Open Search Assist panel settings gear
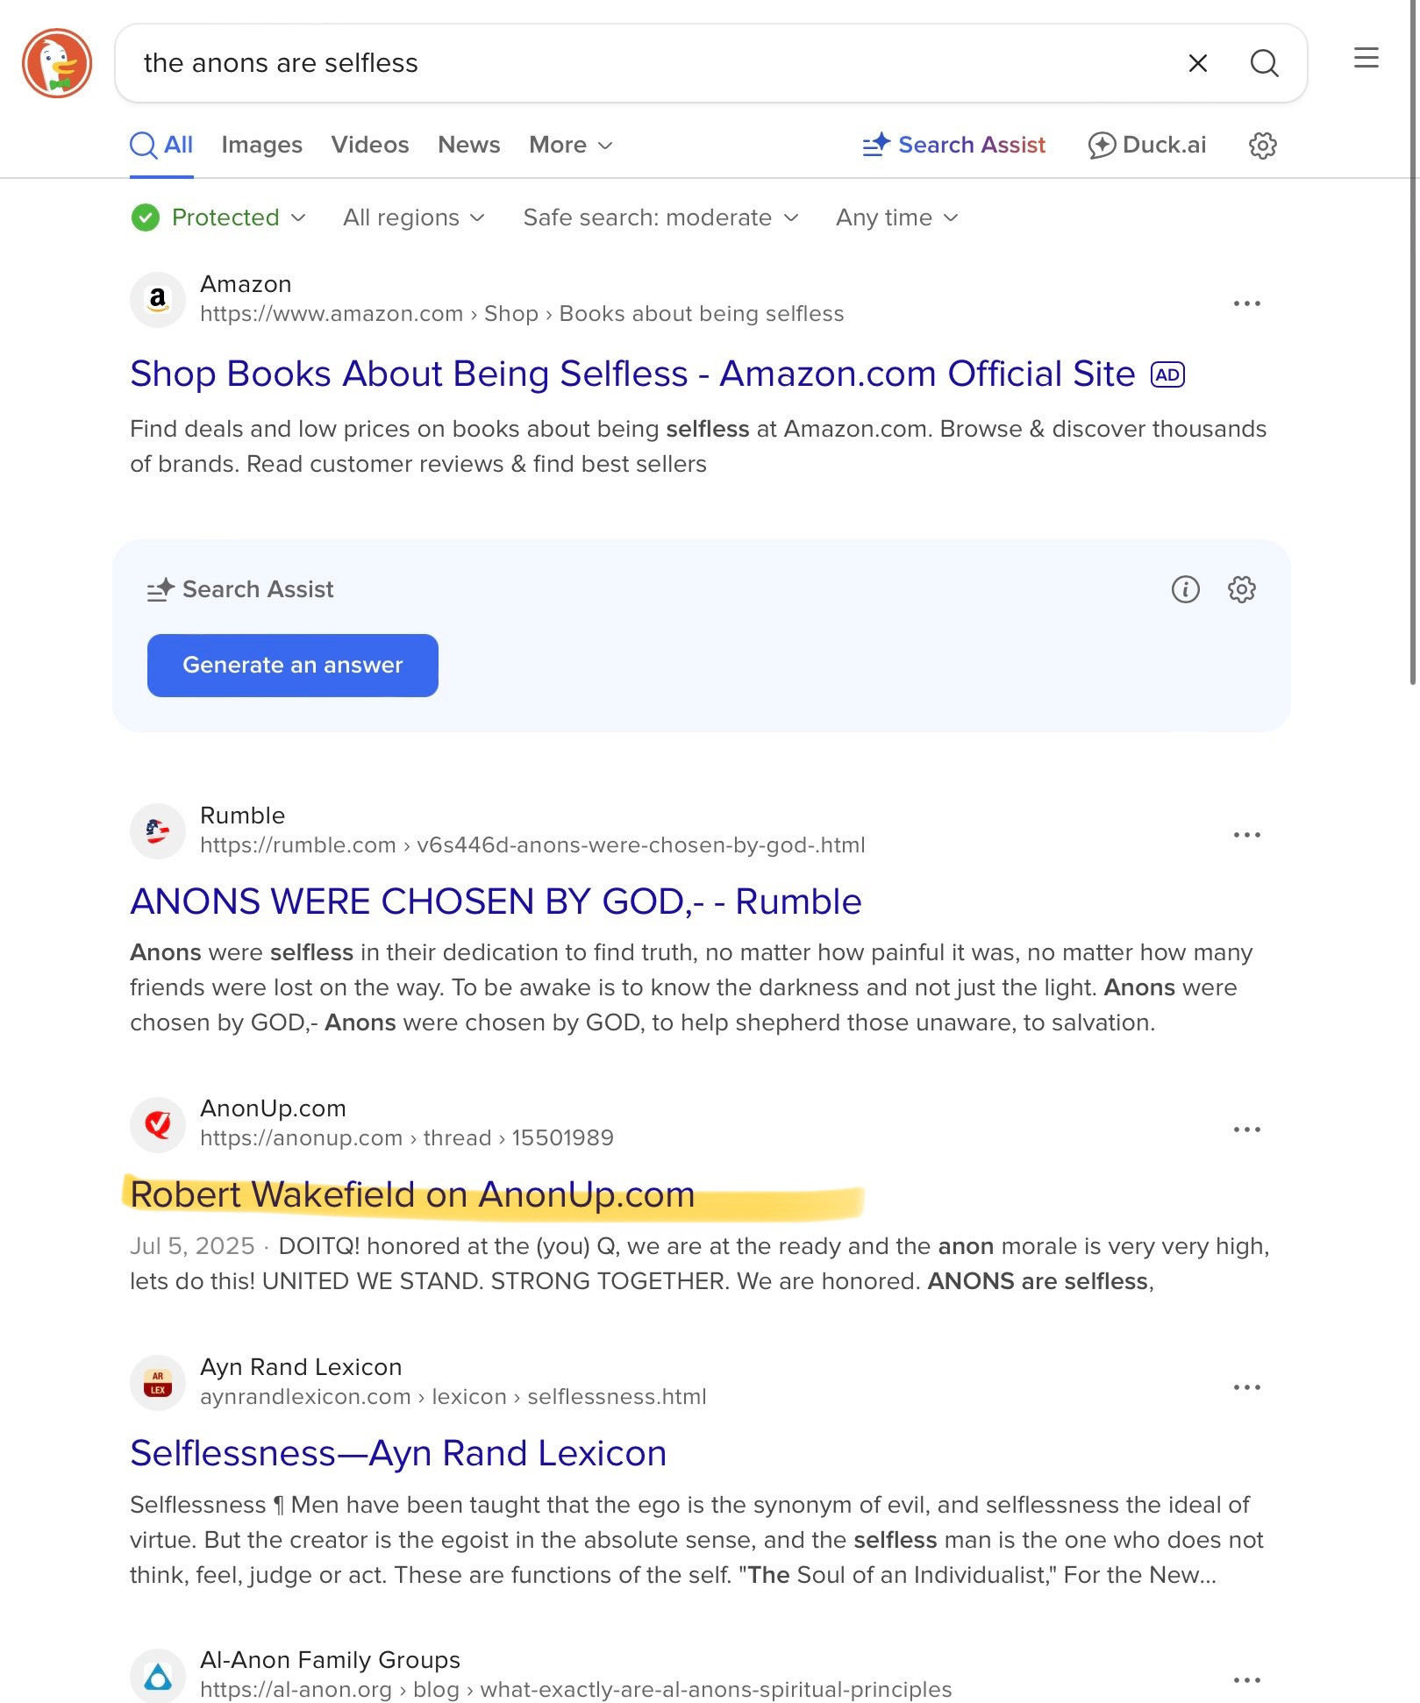Viewport: 1420px width, 1703px height. pos(1241,589)
